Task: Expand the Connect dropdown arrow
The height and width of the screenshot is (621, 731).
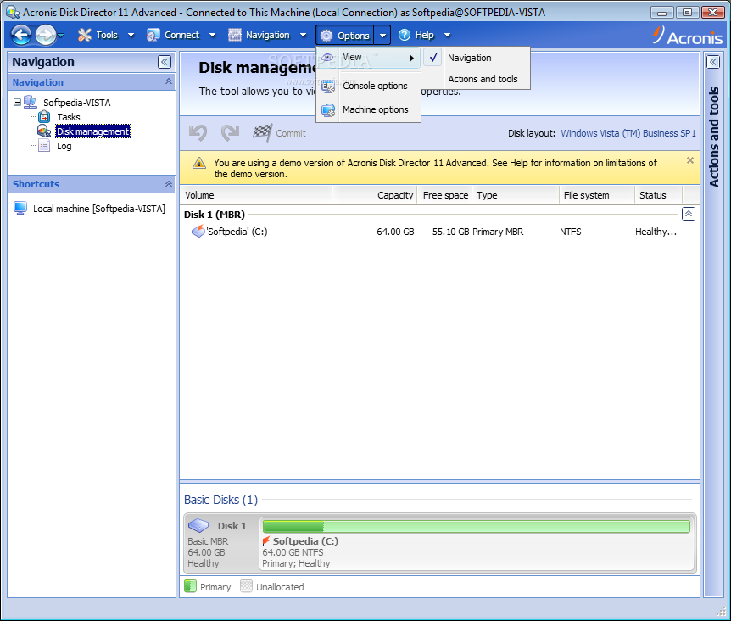Action: click(x=213, y=35)
